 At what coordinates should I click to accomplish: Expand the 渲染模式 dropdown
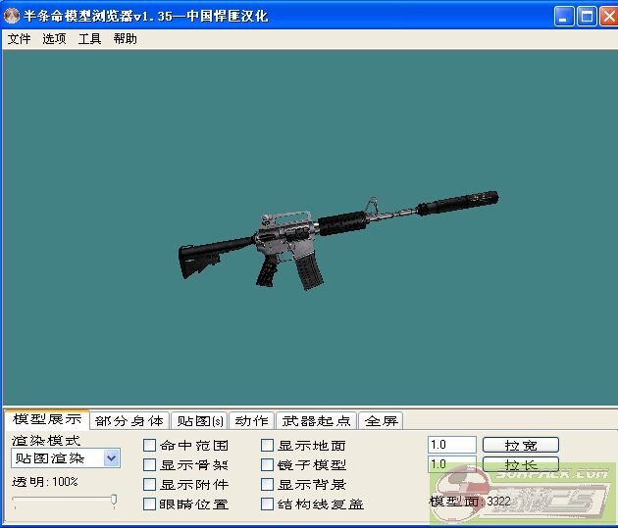[111, 457]
